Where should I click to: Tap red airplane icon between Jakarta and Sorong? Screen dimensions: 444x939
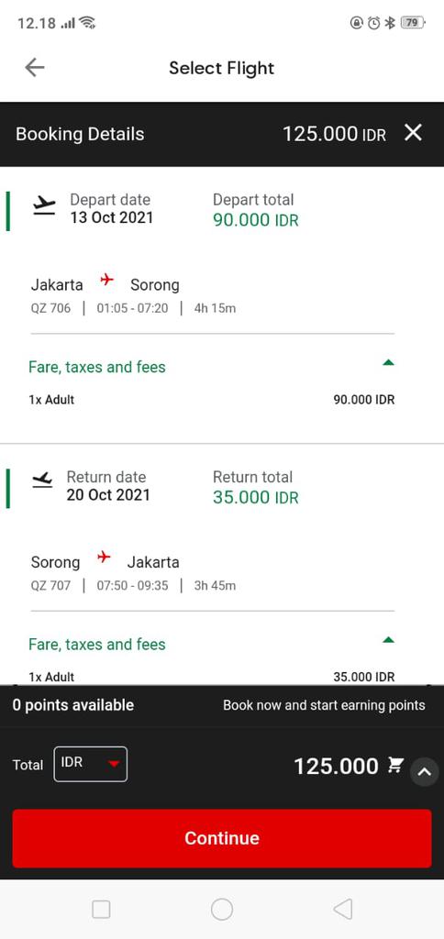point(106,280)
